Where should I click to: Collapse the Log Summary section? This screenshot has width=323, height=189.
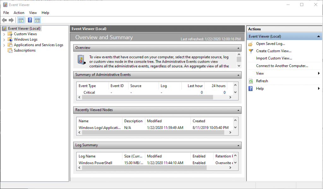pos(239,145)
